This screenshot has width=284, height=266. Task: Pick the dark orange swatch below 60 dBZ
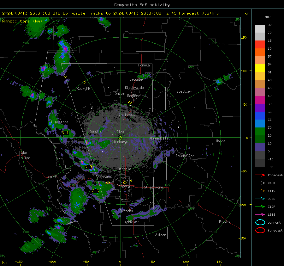(260, 52)
